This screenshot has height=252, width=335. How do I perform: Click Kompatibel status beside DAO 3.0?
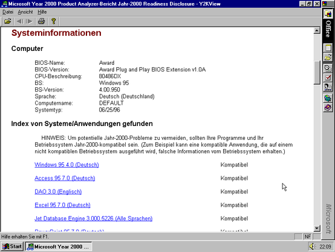234,191
